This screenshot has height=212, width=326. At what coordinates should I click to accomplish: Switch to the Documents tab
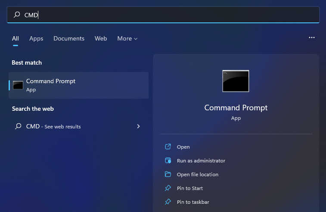(x=69, y=38)
